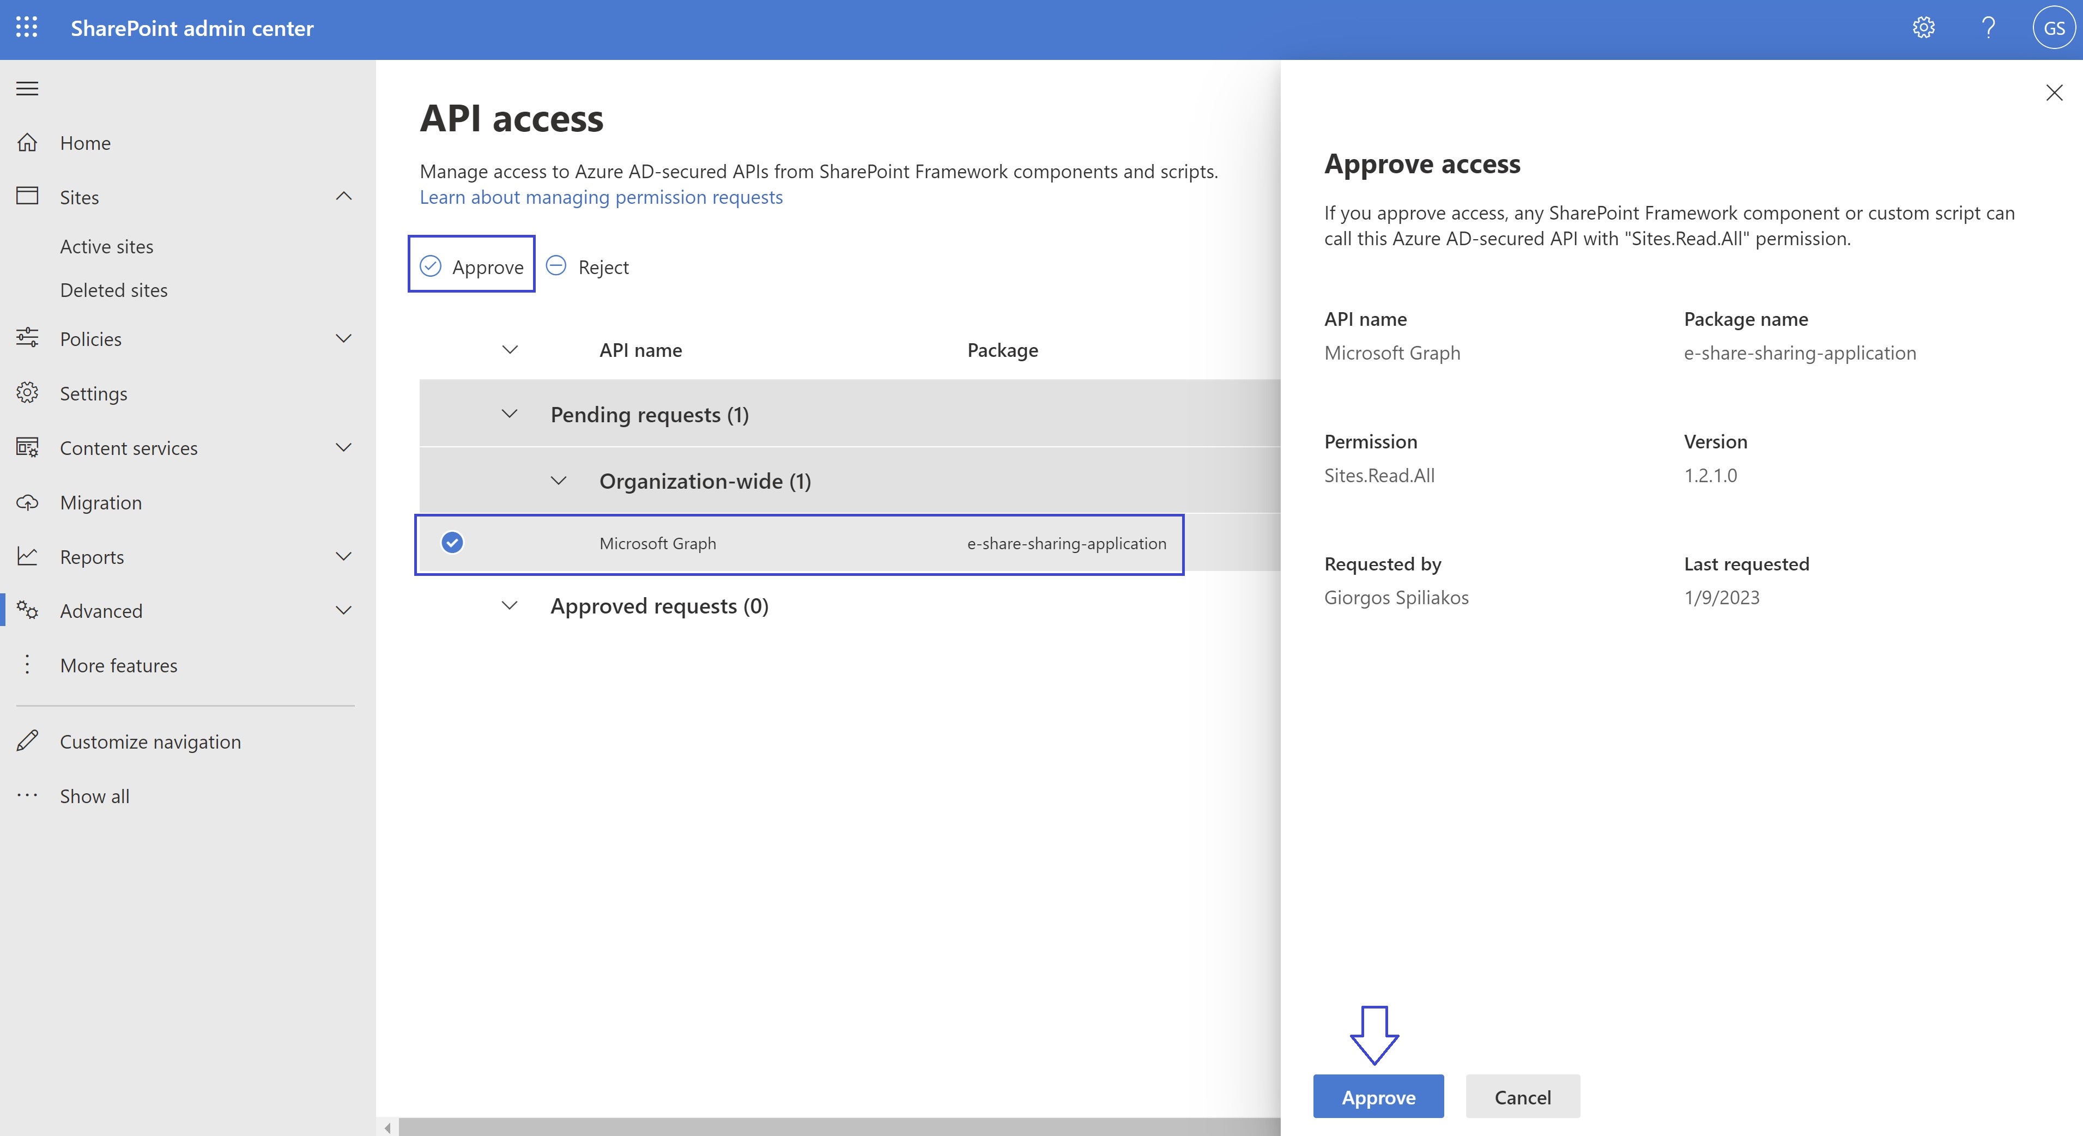Click the Advanced gears icon
The image size is (2083, 1136).
[27, 610]
